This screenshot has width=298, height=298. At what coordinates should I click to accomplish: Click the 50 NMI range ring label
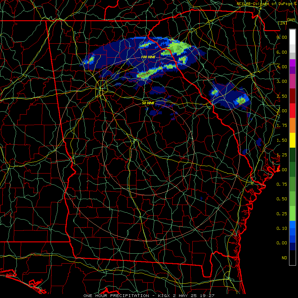coord(148,103)
